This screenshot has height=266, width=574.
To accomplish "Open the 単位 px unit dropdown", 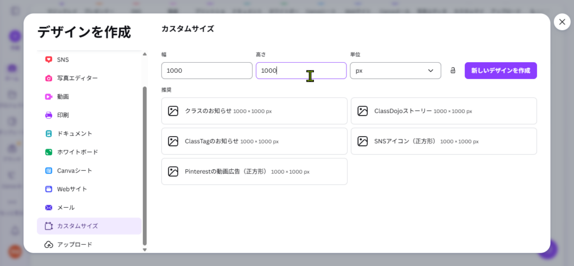I will click(x=395, y=71).
